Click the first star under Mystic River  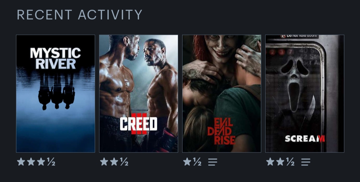(21, 162)
